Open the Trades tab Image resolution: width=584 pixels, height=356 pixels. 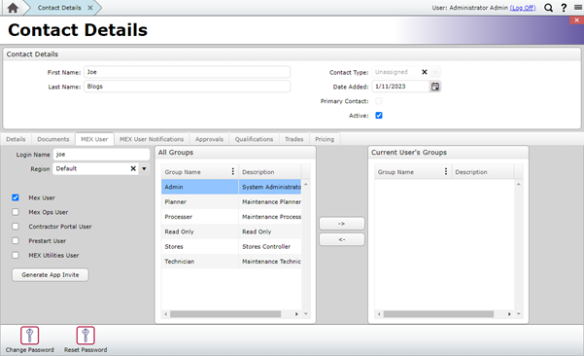(294, 139)
